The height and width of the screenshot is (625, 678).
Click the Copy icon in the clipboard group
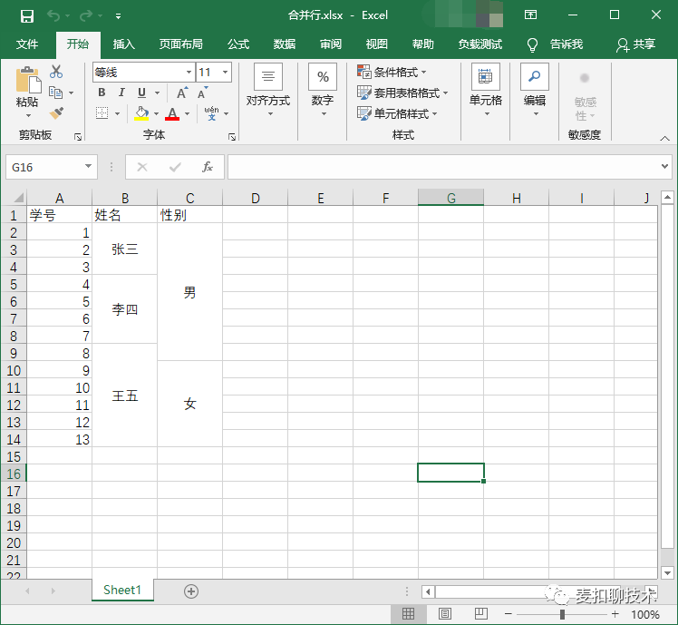(x=56, y=93)
